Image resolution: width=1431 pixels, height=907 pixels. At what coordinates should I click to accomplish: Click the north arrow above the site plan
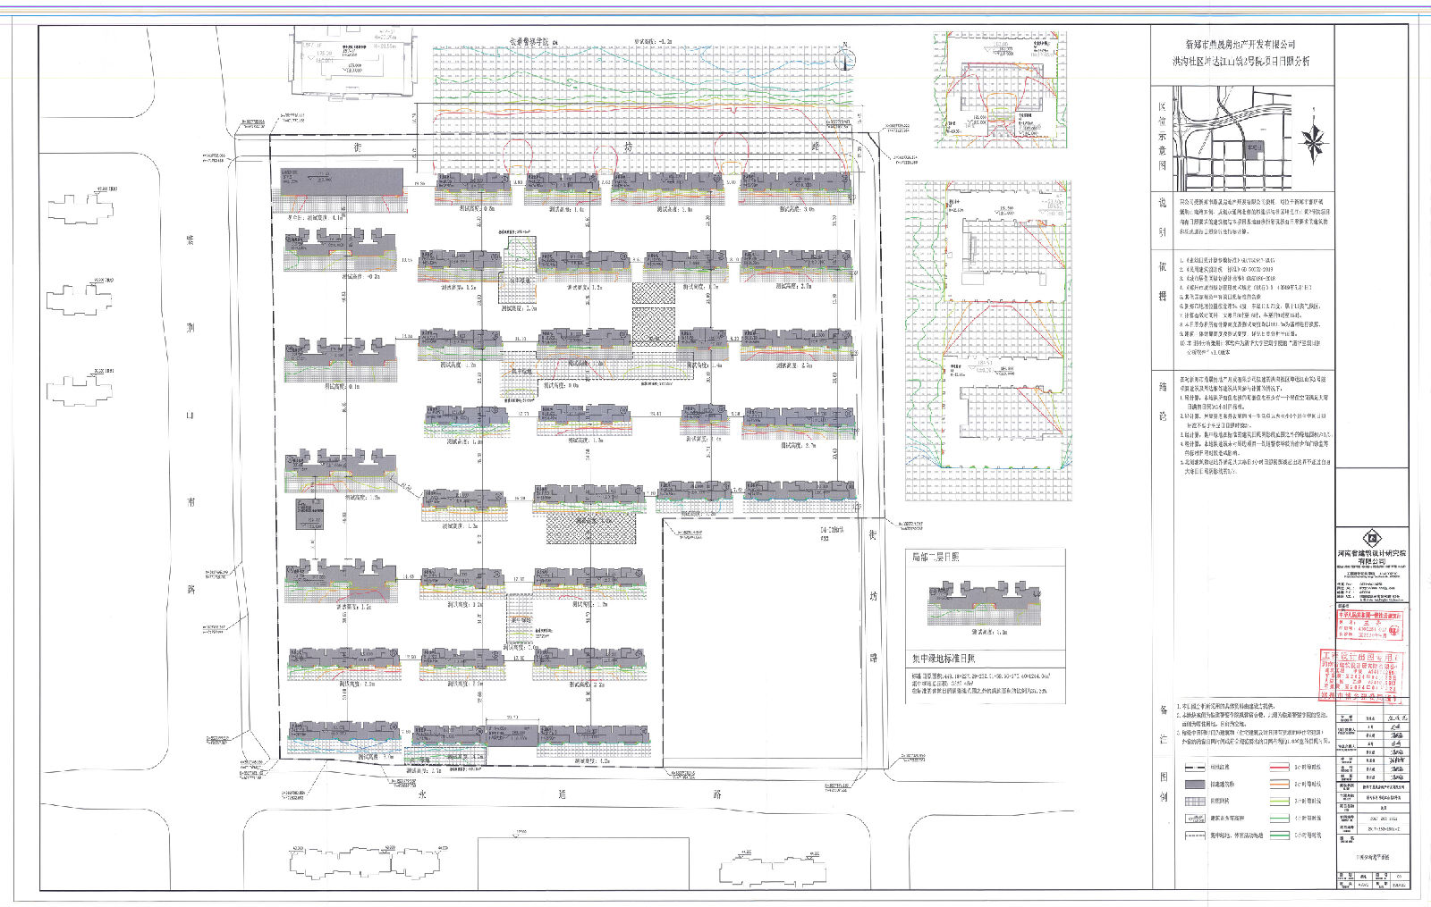843,59
